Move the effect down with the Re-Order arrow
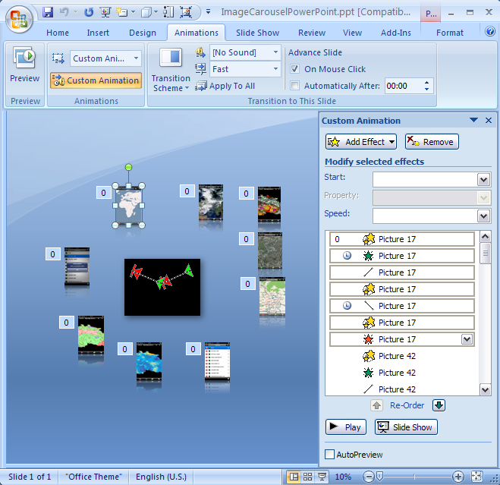The height and width of the screenshot is (485, 500). pos(439,405)
